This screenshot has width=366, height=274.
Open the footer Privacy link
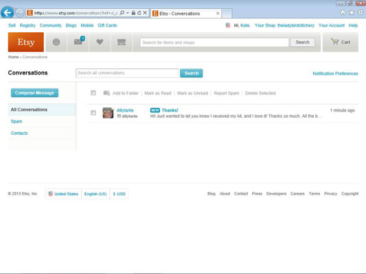click(330, 194)
